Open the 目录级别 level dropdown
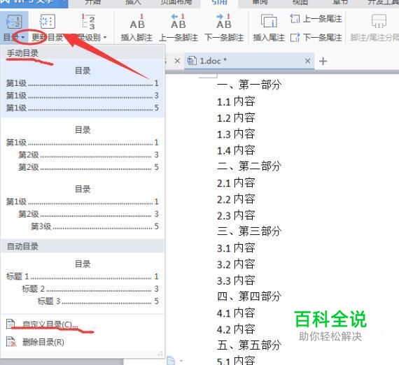The image size is (399, 365). tap(104, 38)
